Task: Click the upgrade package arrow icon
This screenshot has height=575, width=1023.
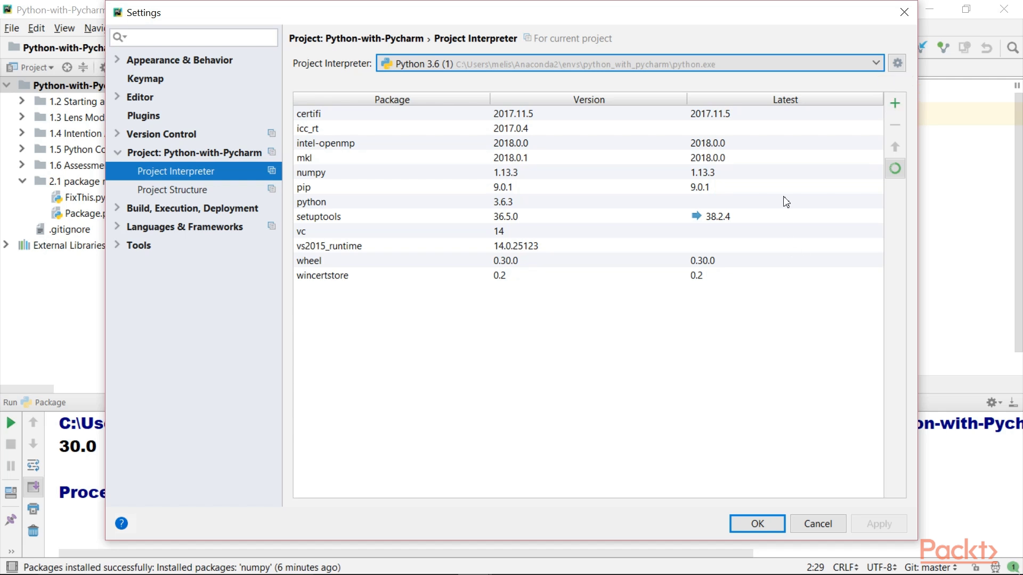Action: pyautogui.click(x=895, y=146)
